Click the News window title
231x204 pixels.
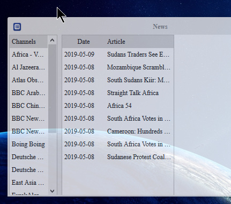(x=160, y=27)
